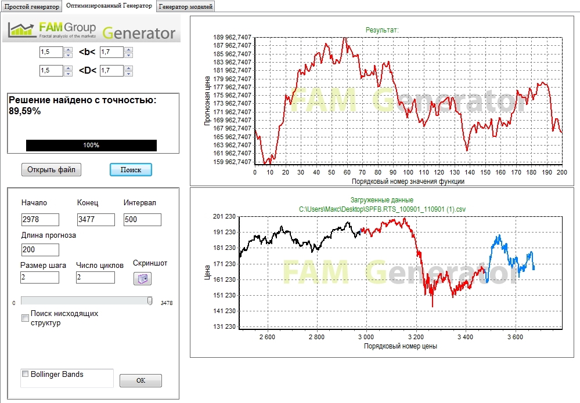Increase the lower b bound spinner up
Viewport: 580px width, 403px height.
click(68, 49)
